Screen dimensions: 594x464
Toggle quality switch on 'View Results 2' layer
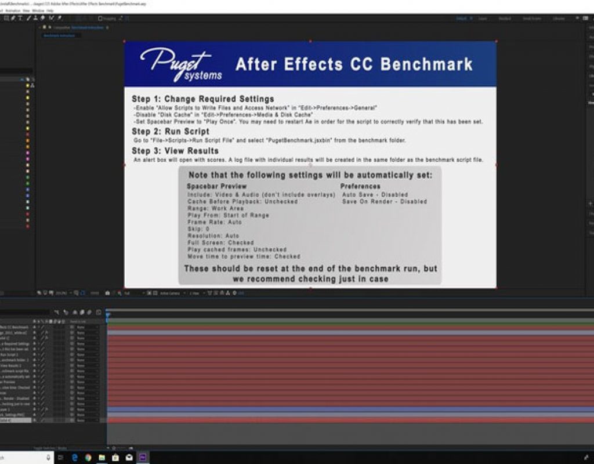(42, 365)
